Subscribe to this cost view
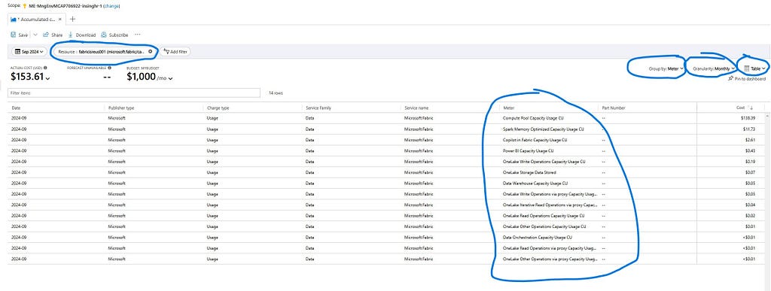771x291 pixels. [114, 35]
